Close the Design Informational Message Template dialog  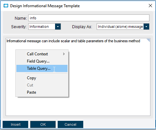[150, 6]
